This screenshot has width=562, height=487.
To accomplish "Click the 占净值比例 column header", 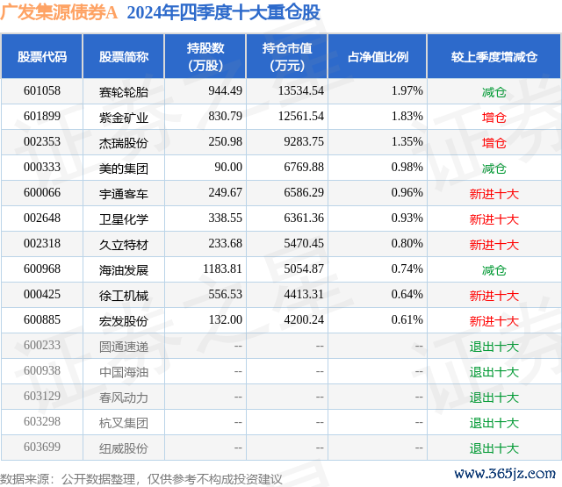I will 378,56.
